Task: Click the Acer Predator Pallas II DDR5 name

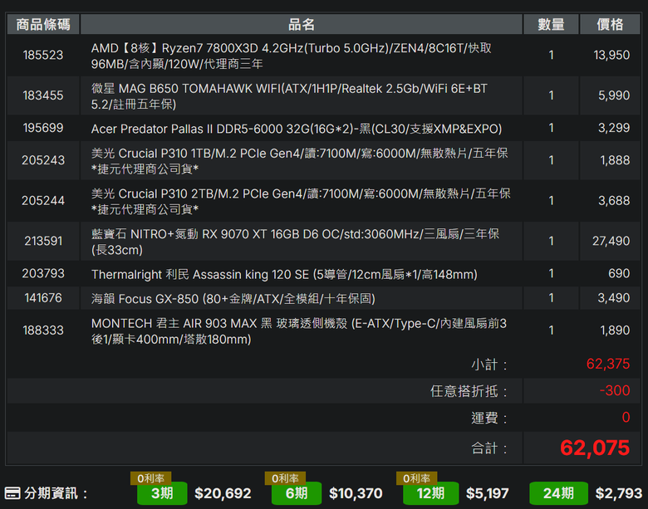Action: [297, 129]
